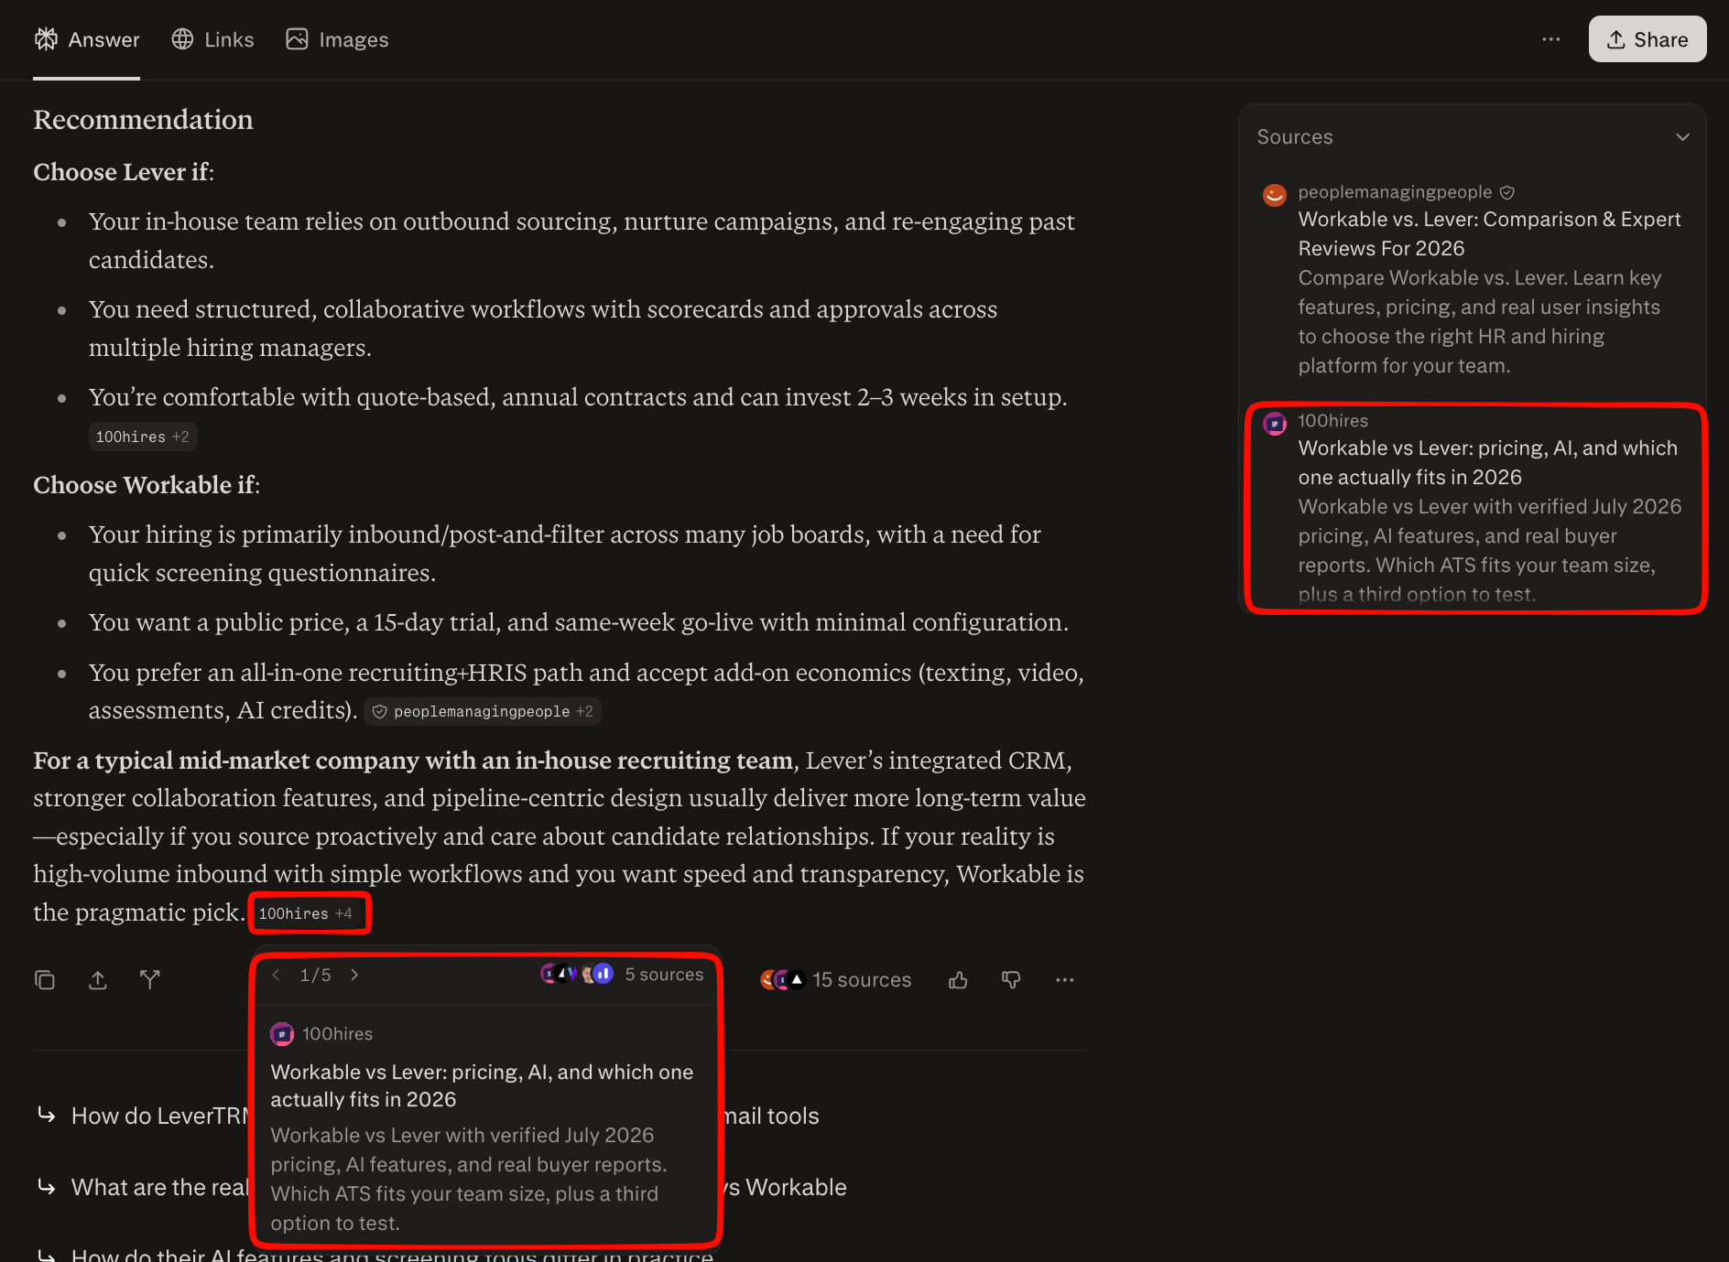
Task: Click the arrow icon beside 'What are the real'
Action: click(x=46, y=1186)
